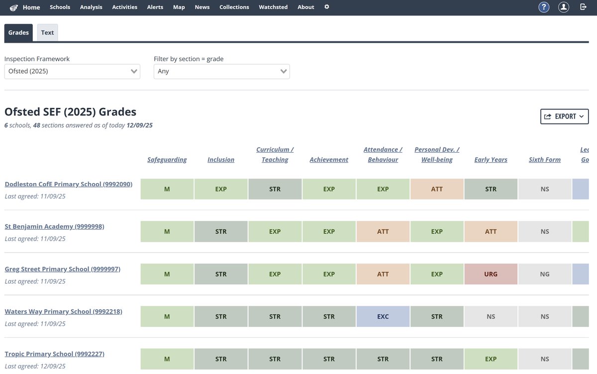597x374 pixels.
Task: Sort by Inclusion column header
Action: [x=221, y=160]
